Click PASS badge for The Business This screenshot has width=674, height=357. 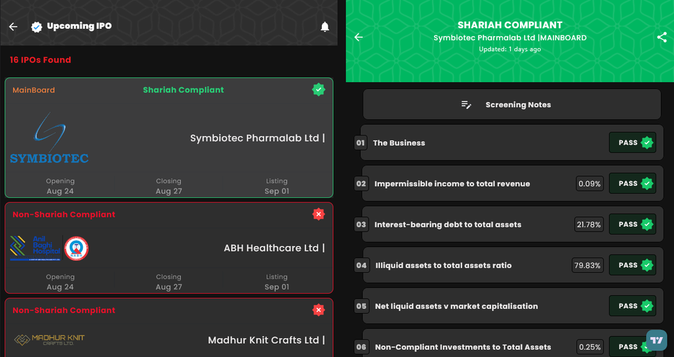(x=633, y=143)
